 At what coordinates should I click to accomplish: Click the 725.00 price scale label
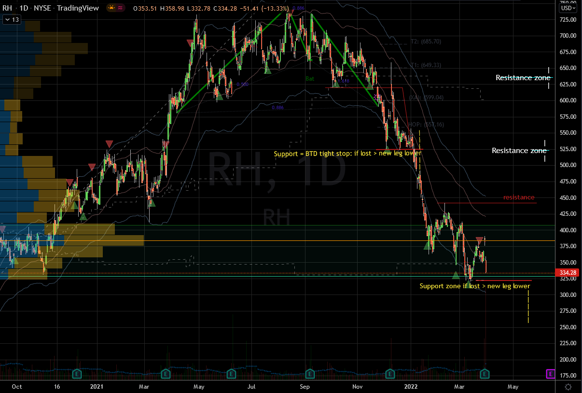tap(568, 19)
